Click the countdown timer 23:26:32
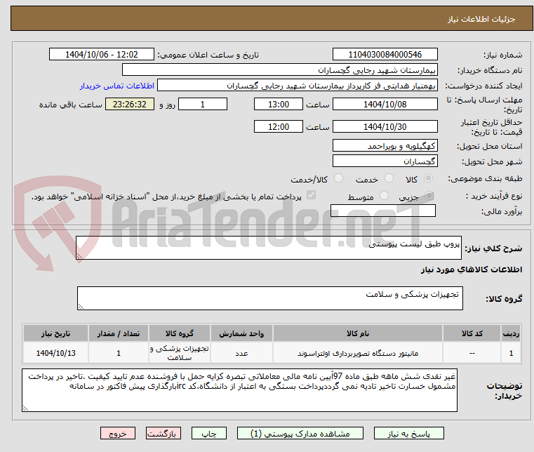The width and height of the screenshot is (534, 452). tap(129, 104)
